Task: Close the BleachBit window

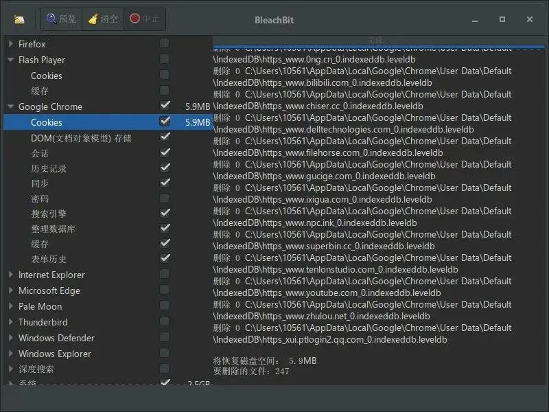Action: (530, 19)
